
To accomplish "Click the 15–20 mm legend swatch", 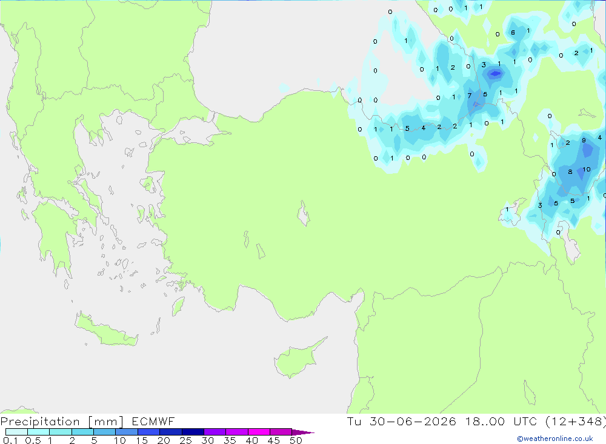I will click(x=149, y=432).
